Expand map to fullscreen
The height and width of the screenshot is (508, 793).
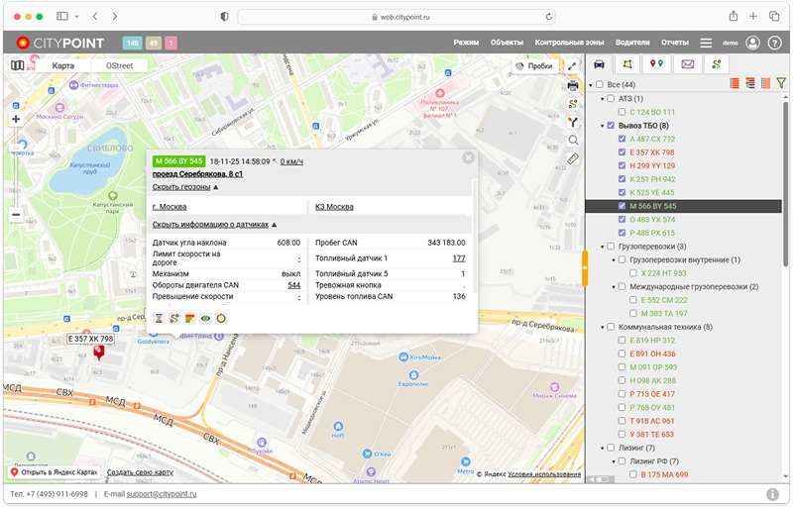573,65
